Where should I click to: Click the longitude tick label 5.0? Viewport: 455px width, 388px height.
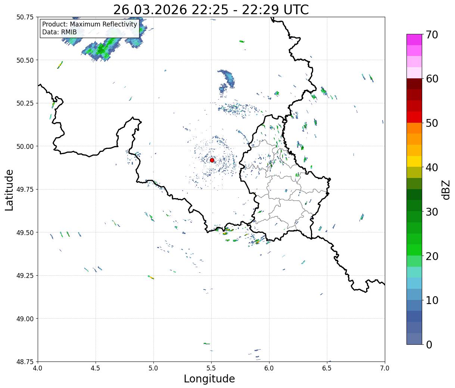[153, 368]
